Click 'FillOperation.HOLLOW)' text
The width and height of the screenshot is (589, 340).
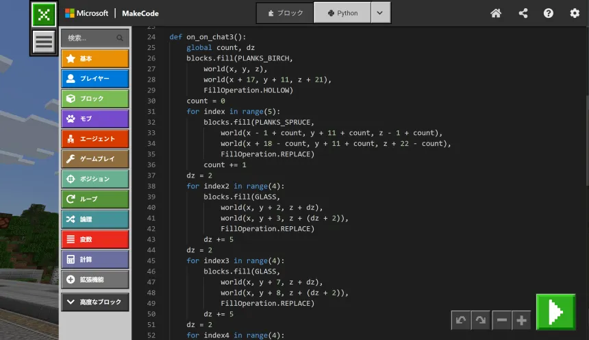coord(249,90)
